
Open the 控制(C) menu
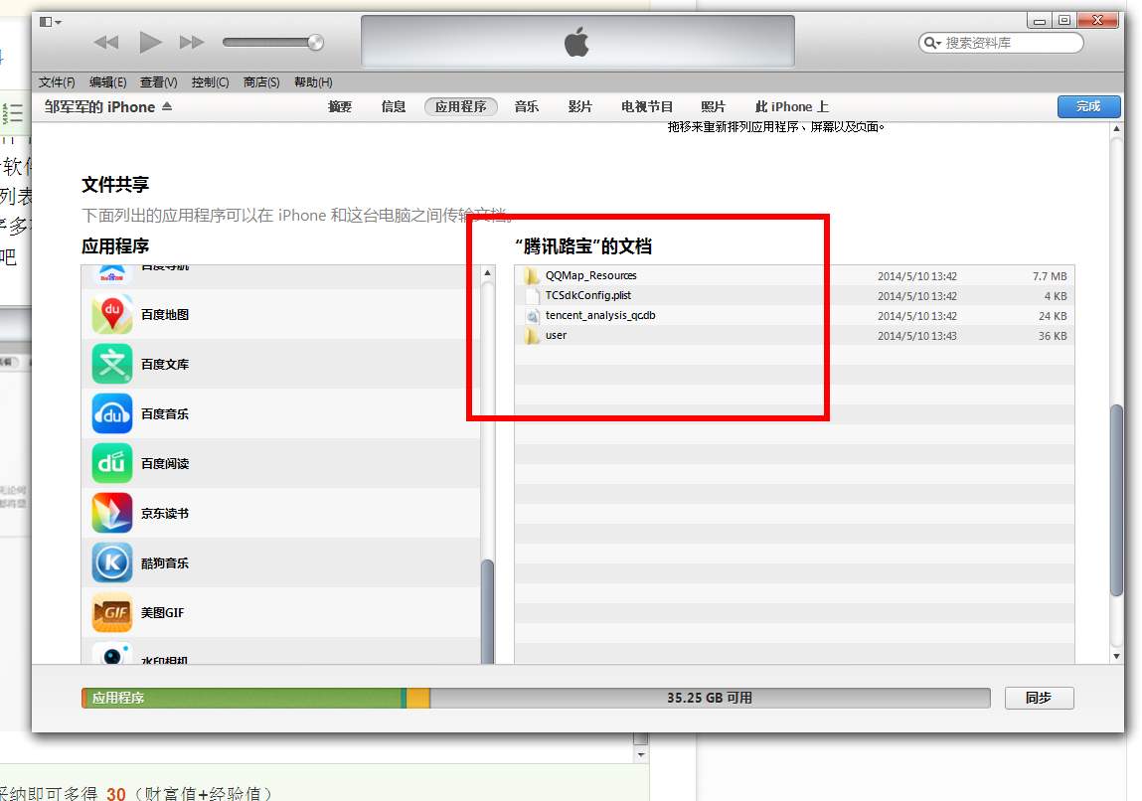coord(211,82)
